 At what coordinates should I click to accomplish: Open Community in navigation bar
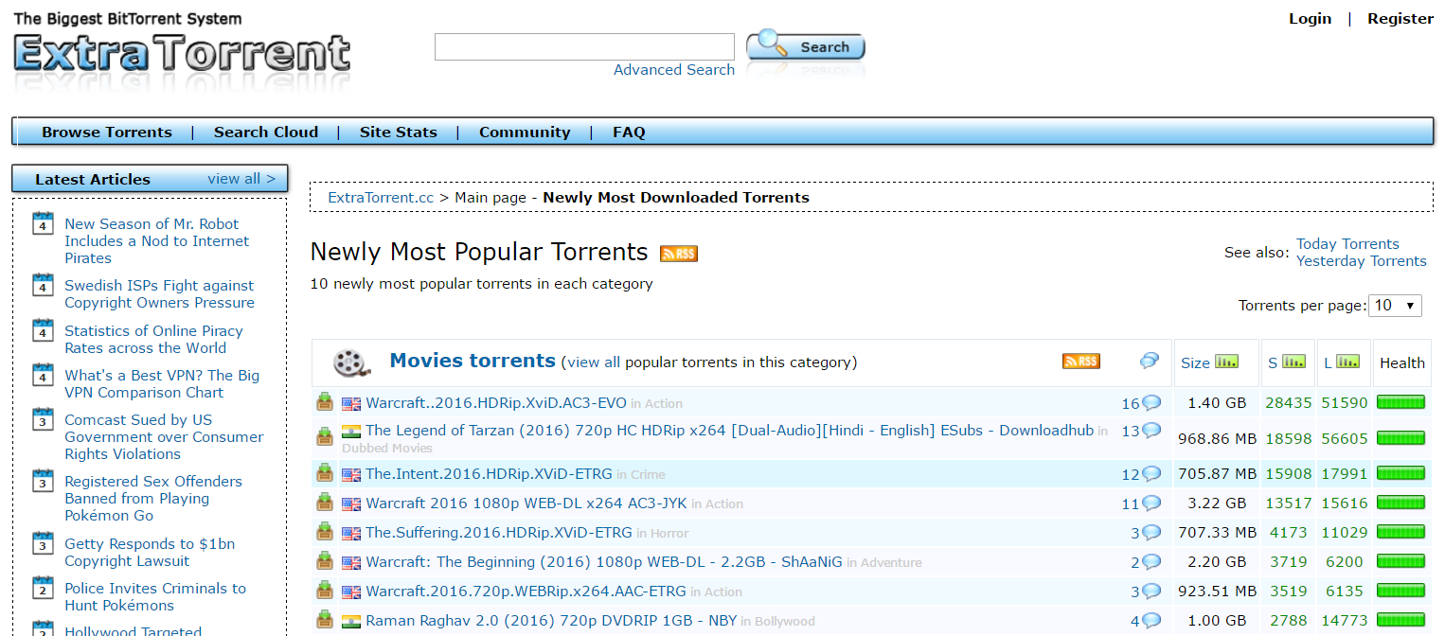(525, 132)
